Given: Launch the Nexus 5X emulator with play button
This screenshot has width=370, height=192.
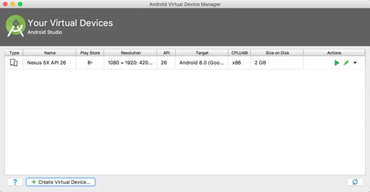Looking at the screenshot, I should pos(336,63).
